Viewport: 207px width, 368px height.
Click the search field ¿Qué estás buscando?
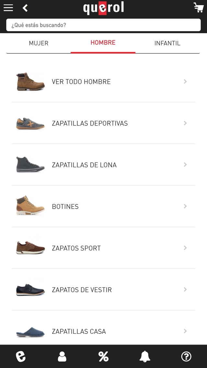(x=103, y=25)
